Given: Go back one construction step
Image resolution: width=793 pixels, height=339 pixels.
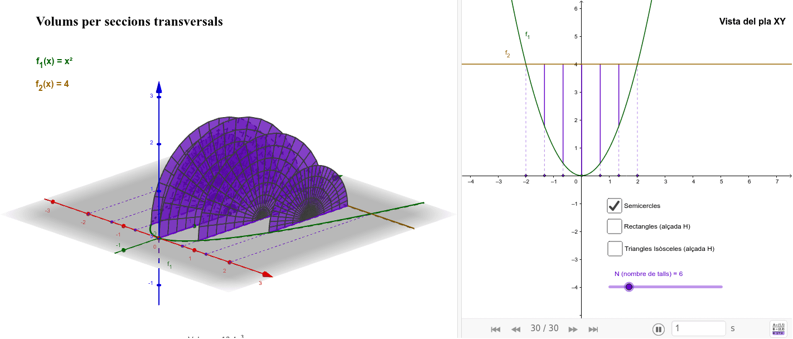Looking at the screenshot, I should pyautogui.click(x=516, y=329).
